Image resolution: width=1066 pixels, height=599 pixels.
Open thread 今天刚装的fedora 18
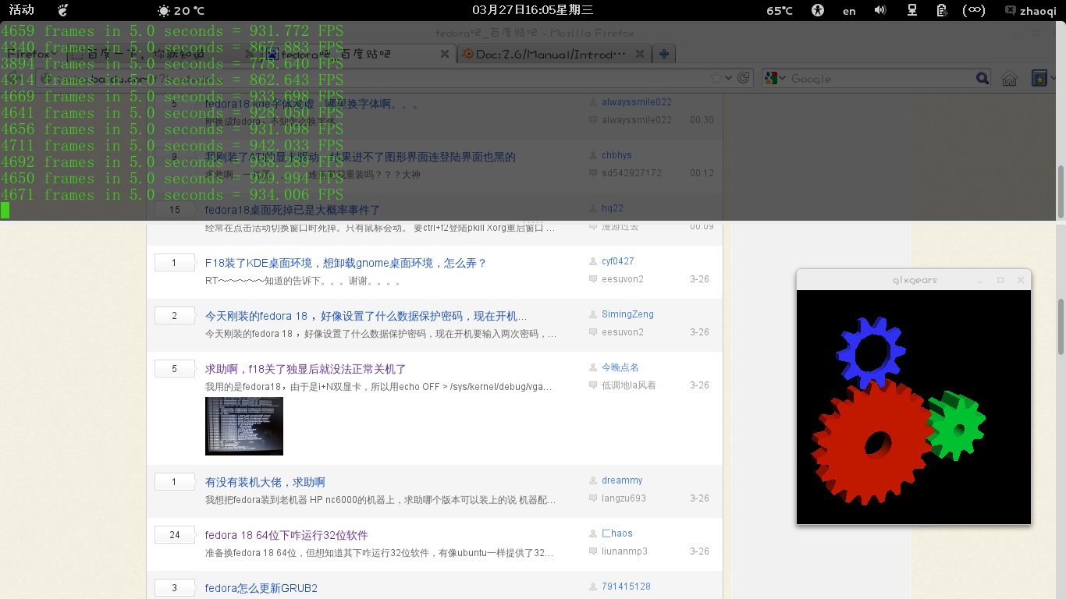(366, 316)
